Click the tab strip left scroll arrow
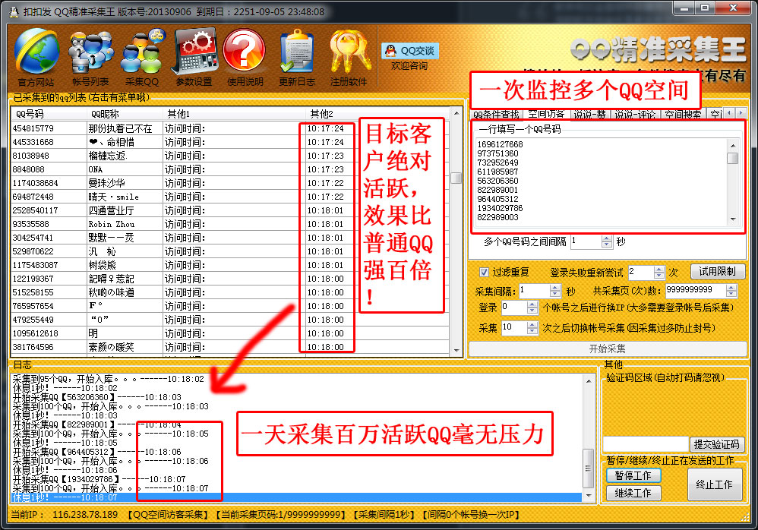Screen dimensions: 758x530 pos(729,113)
